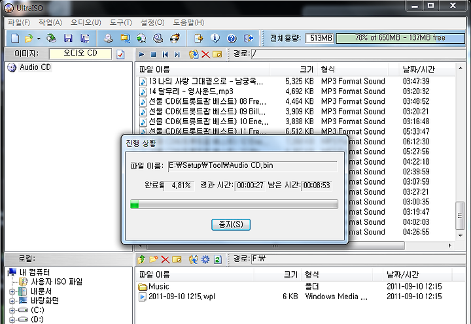471x324 pixels.
Task: Click the Extract icon in image toolbar
Action: pyautogui.click(x=194, y=54)
